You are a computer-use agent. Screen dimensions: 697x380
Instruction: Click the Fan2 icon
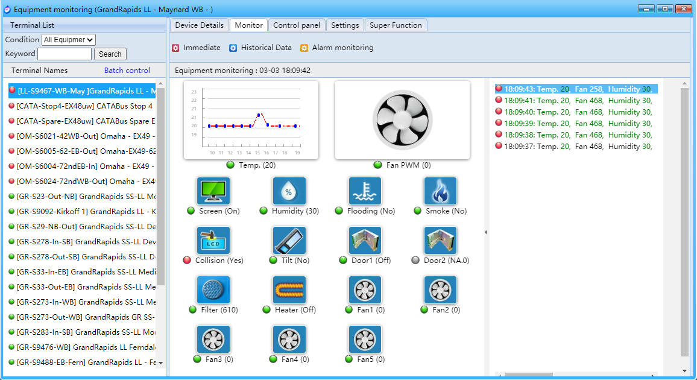(x=441, y=290)
